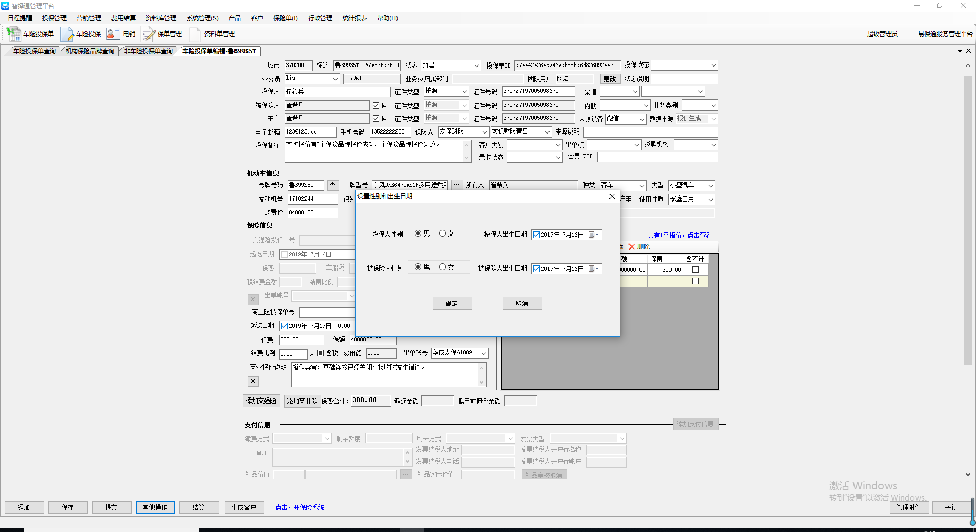Toggle the 投保人出生日期 checkbox
Viewport: 976px width, 532px height.
pyautogui.click(x=536, y=235)
